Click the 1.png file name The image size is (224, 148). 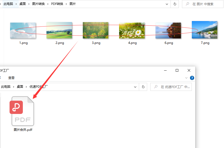point(23,43)
